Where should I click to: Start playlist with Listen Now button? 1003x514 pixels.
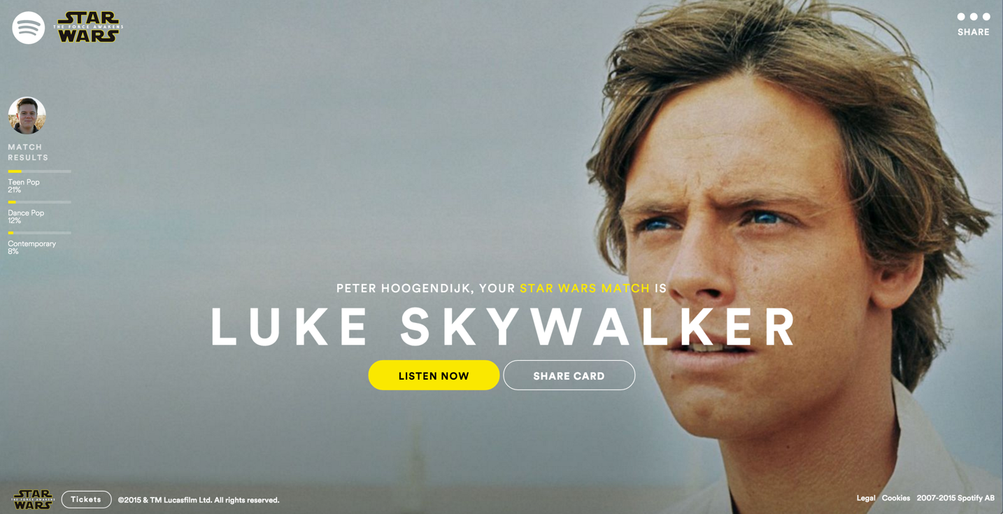(434, 376)
